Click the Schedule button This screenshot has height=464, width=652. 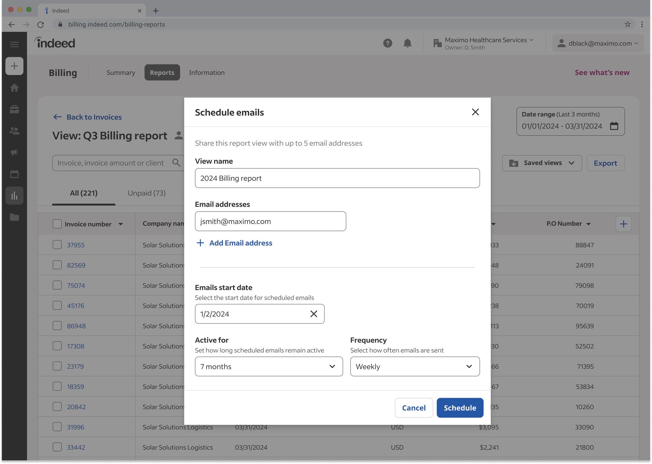click(460, 408)
